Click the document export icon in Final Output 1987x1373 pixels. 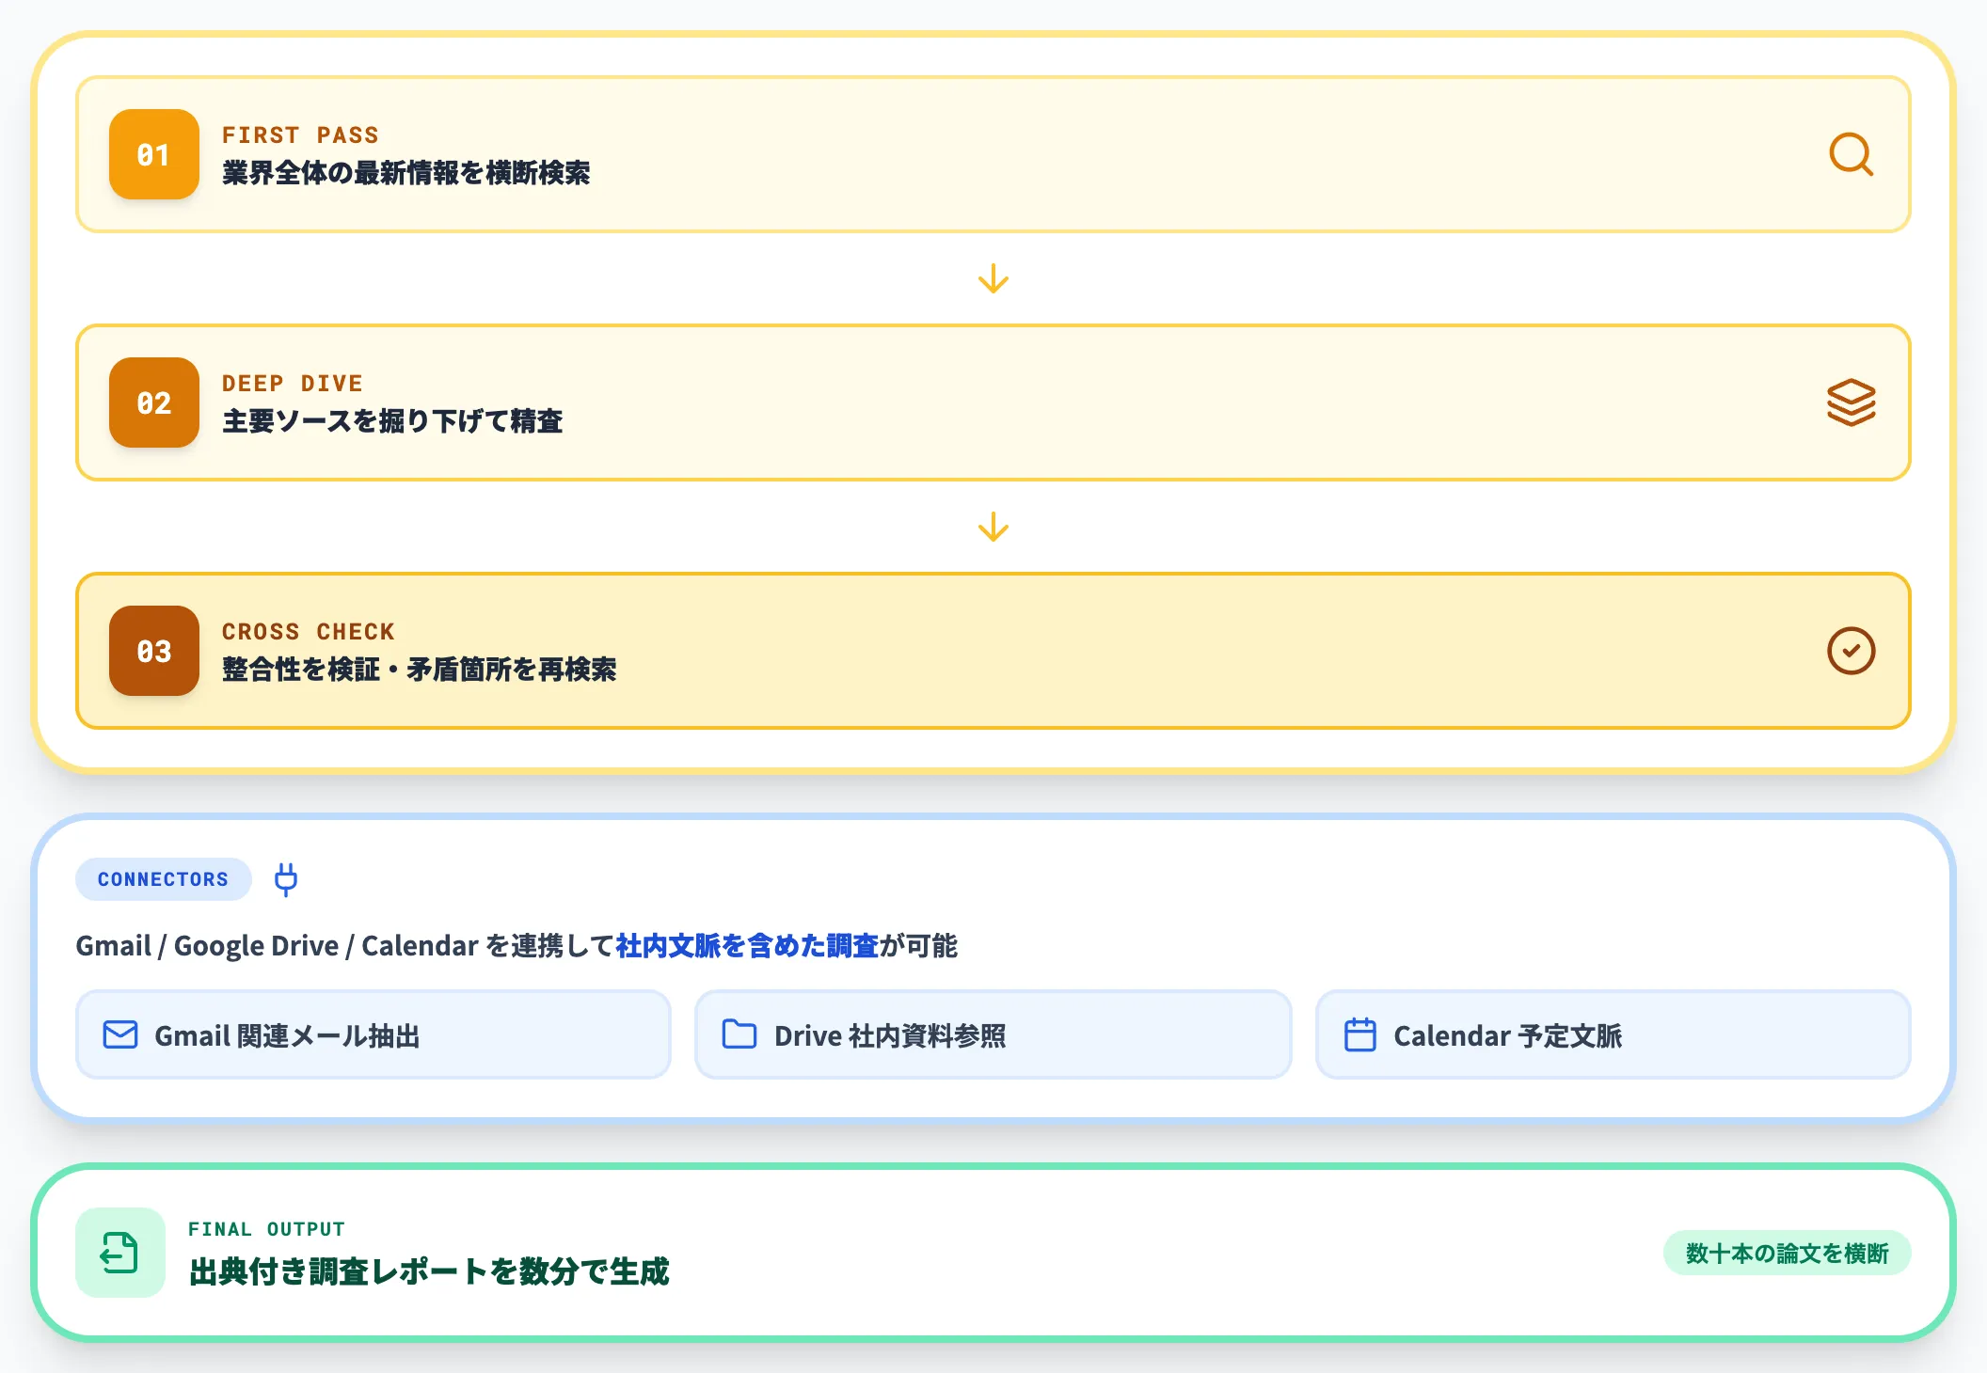[120, 1253]
